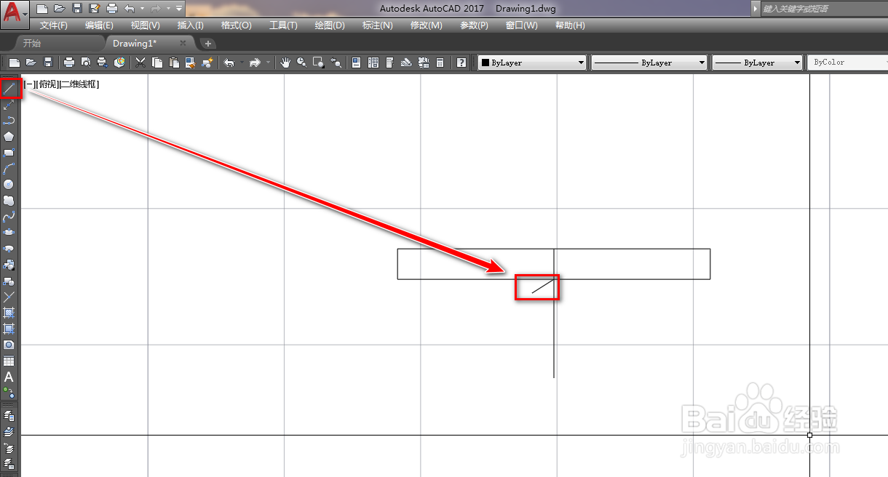Expand undo dropdown in quick access toolbar
This screenshot has width=888, height=477.
point(141,9)
